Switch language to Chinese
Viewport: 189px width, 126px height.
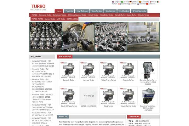pos(151,4)
